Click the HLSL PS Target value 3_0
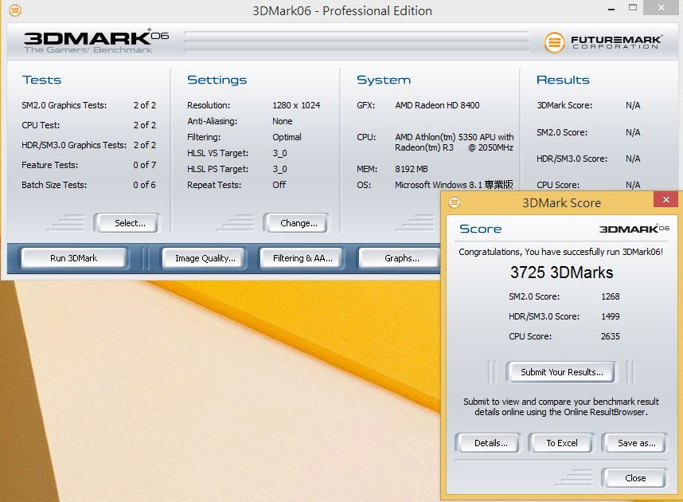The image size is (683, 502). coord(279,169)
